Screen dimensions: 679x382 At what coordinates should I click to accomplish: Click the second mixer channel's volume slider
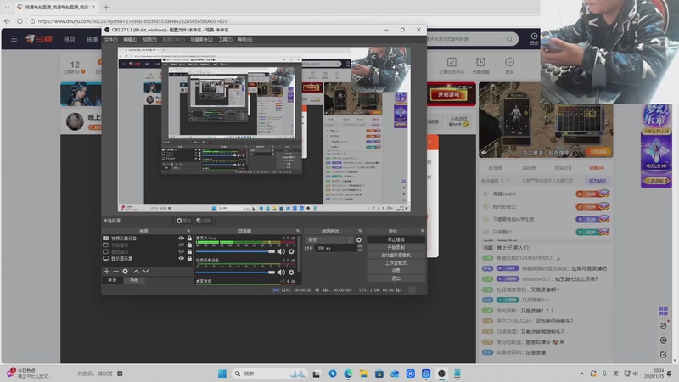[x=236, y=272]
